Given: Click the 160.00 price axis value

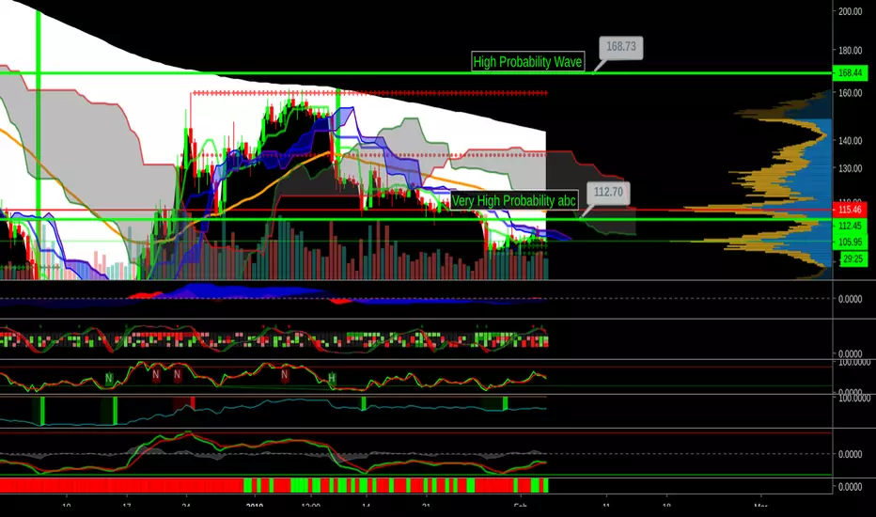Looking at the screenshot, I should [850, 93].
